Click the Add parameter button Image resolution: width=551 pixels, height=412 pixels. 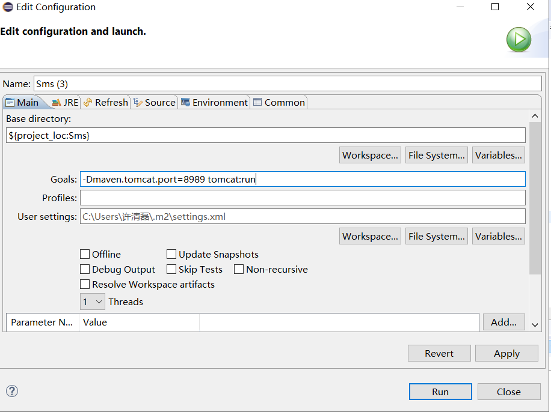(504, 322)
